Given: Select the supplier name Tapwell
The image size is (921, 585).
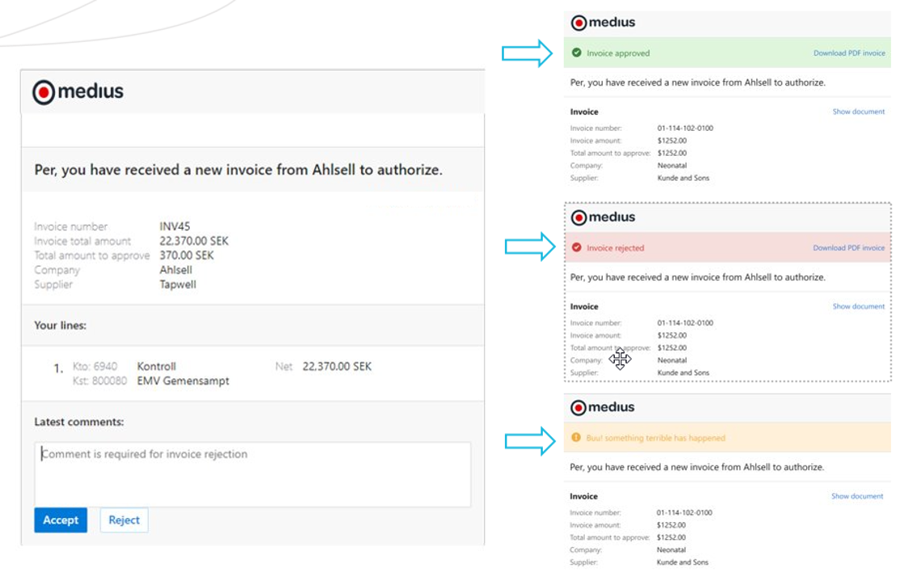Looking at the screenshot, I should pyautogui.click(x=178, y=284).
